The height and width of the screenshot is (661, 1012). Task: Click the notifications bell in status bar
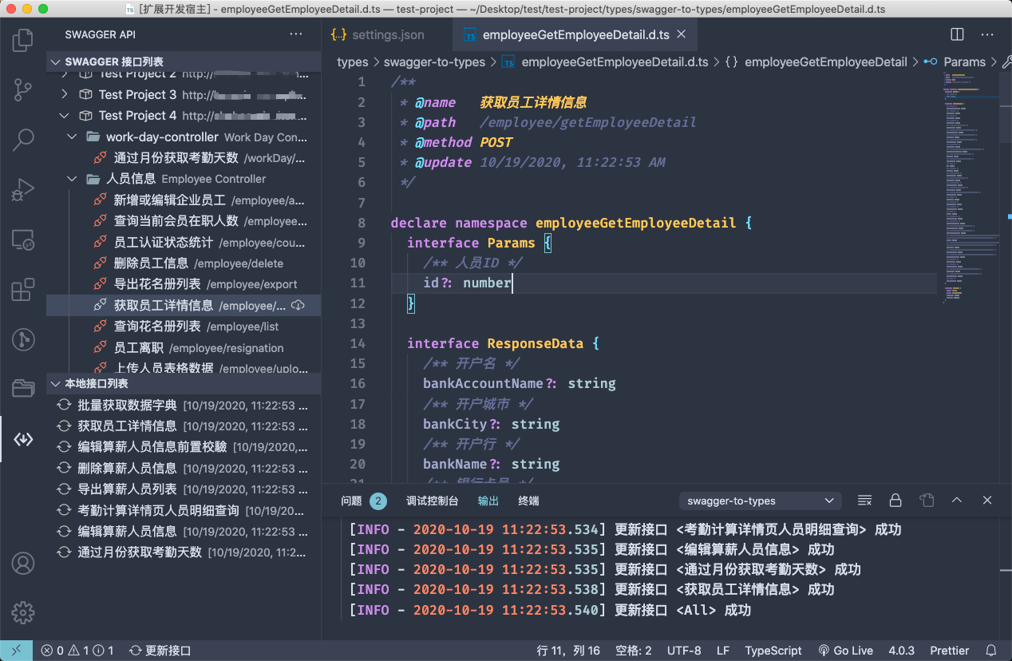(x=991, y=651)
